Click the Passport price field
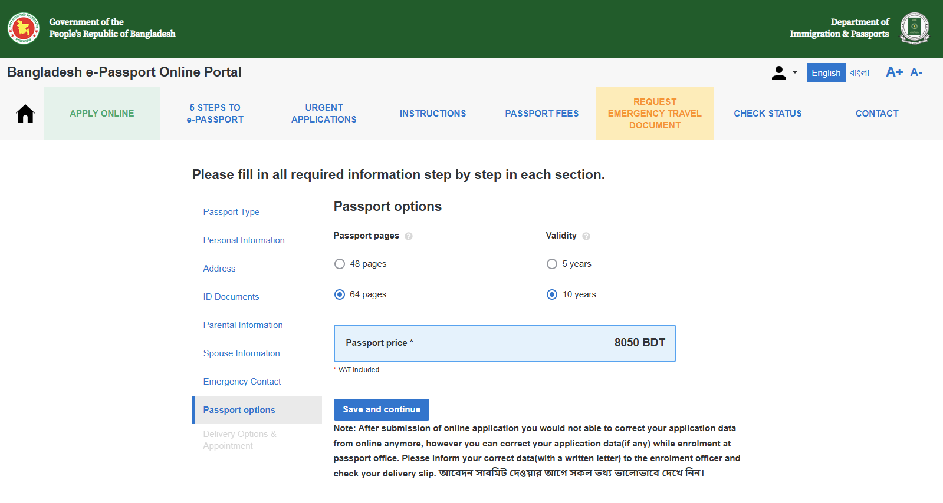943x503 pixels. (x=505, y=343)
